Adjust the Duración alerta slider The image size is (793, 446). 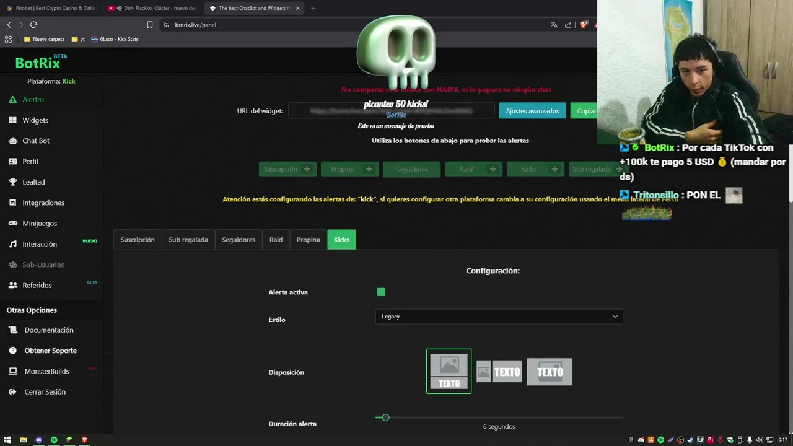pyautogui.click(x=385, y=418)
